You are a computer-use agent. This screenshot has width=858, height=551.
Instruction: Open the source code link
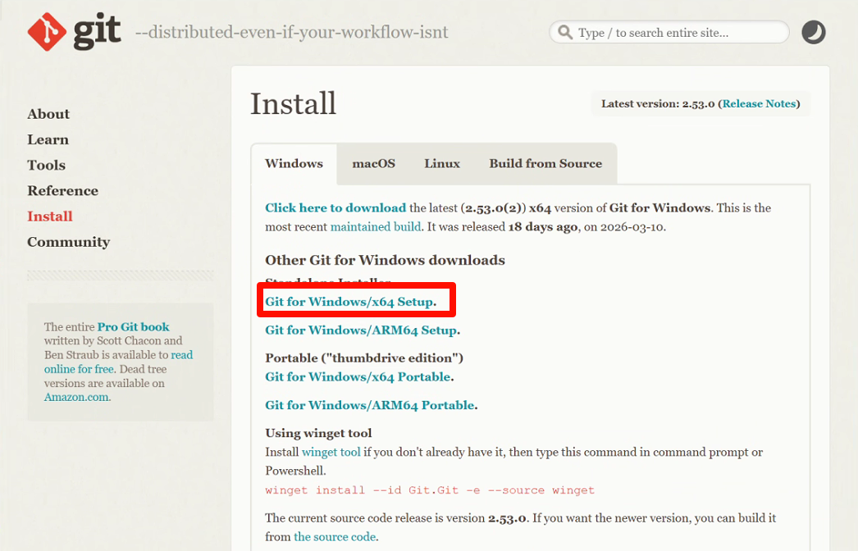coord(335,537)
